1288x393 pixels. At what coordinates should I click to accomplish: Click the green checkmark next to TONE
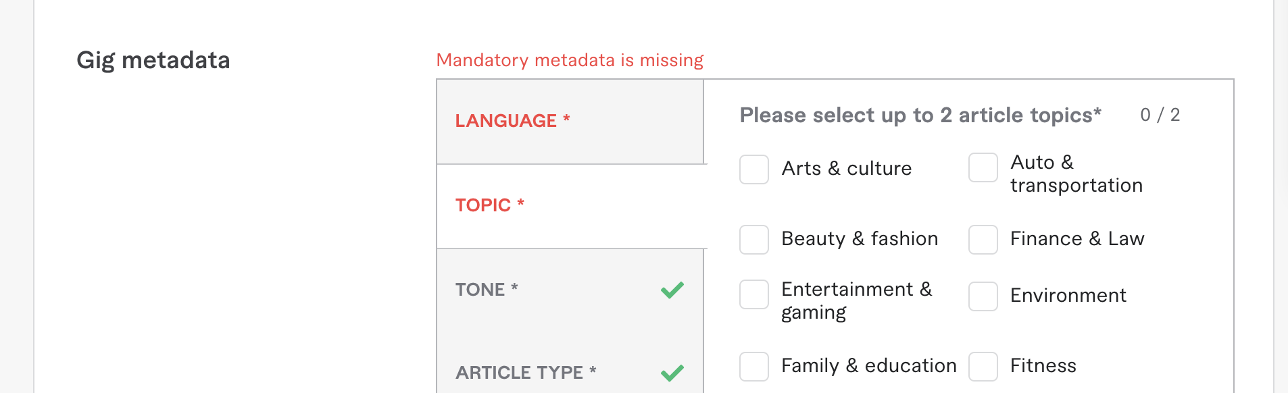coord(672,289)
